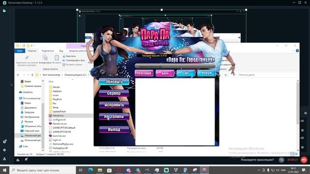The height and width of the screenshot is (174, 310).
Task: Click the Поиск в: game search field
Action: tap(264, 75)
